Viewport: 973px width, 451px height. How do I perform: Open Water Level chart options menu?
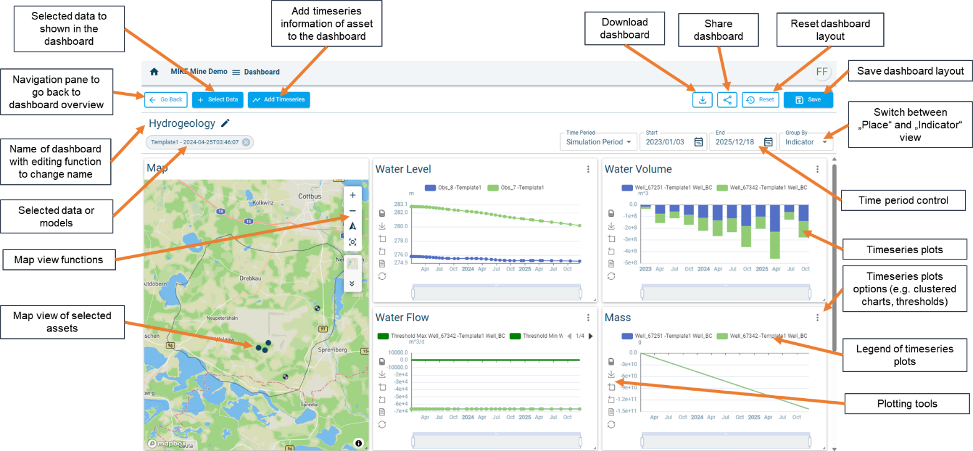588,169
